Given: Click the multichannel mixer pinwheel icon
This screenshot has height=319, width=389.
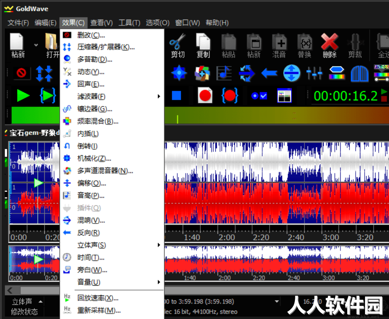Looking at the screenshot, I should (202, 73).
